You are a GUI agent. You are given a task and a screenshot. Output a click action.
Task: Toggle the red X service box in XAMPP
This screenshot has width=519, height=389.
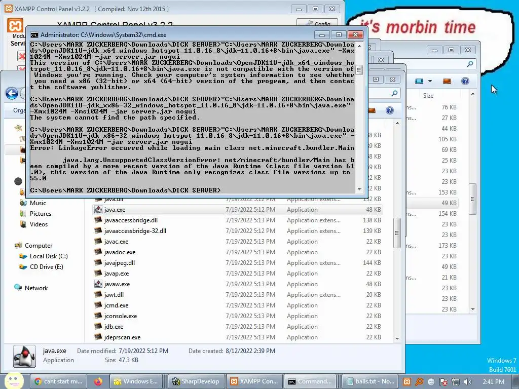pos(21,56)
